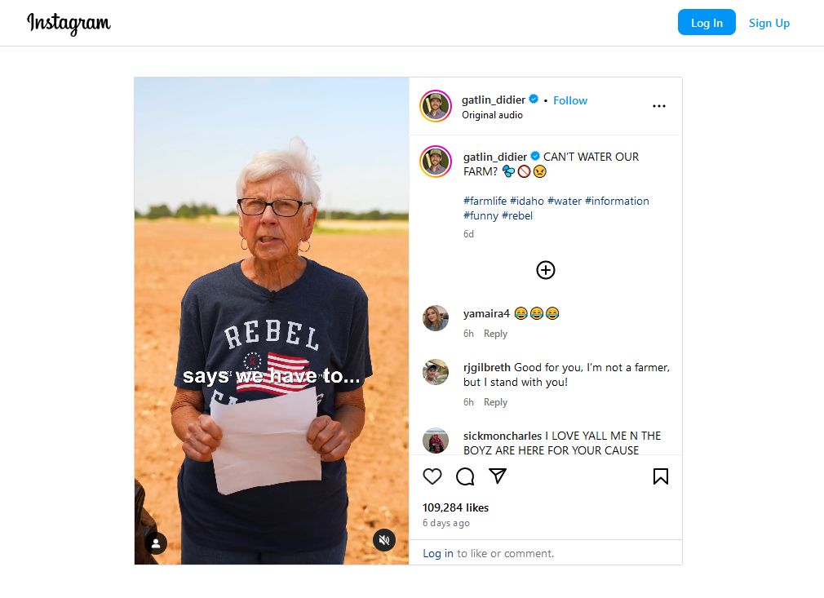Click the Log In button
The width and height of the screenshot is (824, 598).
[x=707, y=23]
